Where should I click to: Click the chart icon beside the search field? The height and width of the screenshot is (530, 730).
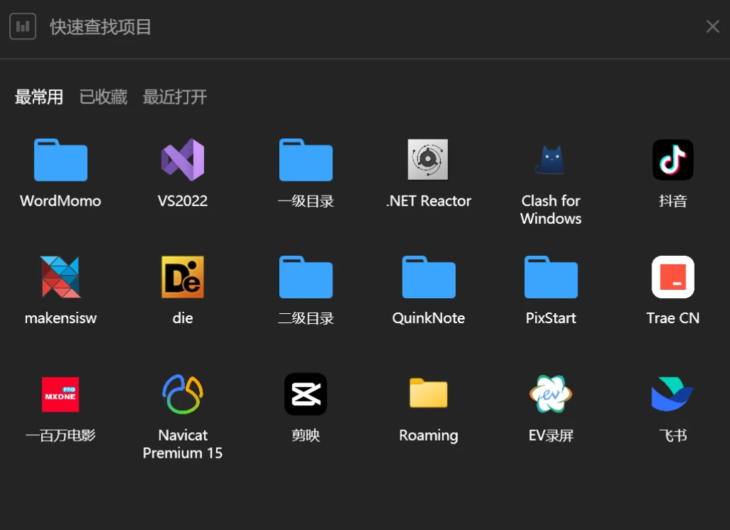23,27
